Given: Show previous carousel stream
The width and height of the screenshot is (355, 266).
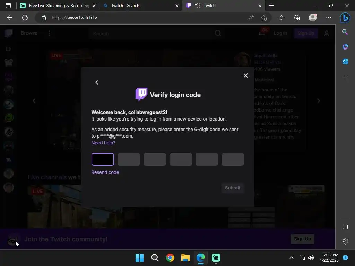Looking at the screenshot, I should tap(34, 101).
